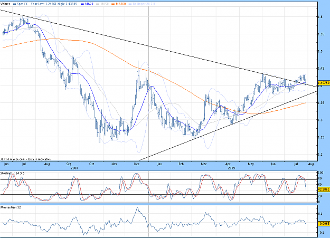The image size is (330, 238).
Task: Click the Year Low 1.24561 readout
Action: coord(43,4)
